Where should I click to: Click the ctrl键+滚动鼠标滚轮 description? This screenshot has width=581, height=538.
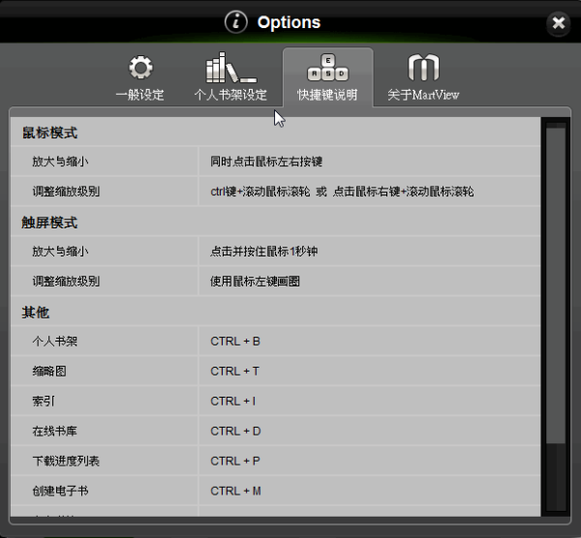(342, 192)
